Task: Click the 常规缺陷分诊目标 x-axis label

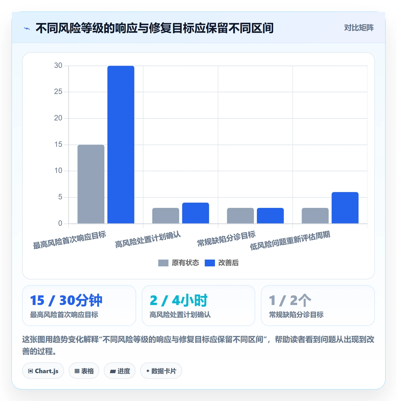Action: [x=226, y=239]
